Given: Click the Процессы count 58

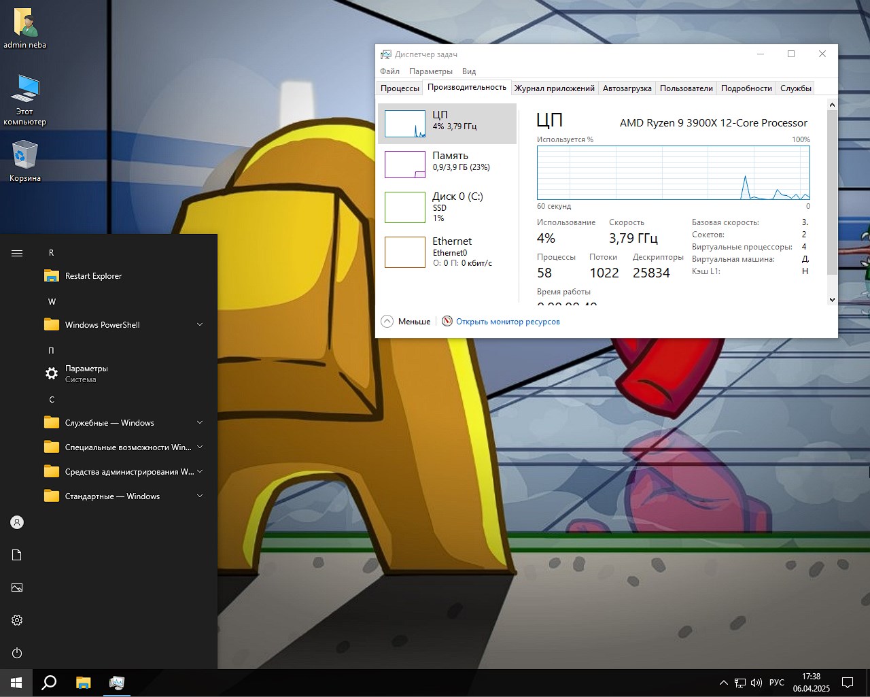Looking at the screenshot, I should (x=544, y=273).
